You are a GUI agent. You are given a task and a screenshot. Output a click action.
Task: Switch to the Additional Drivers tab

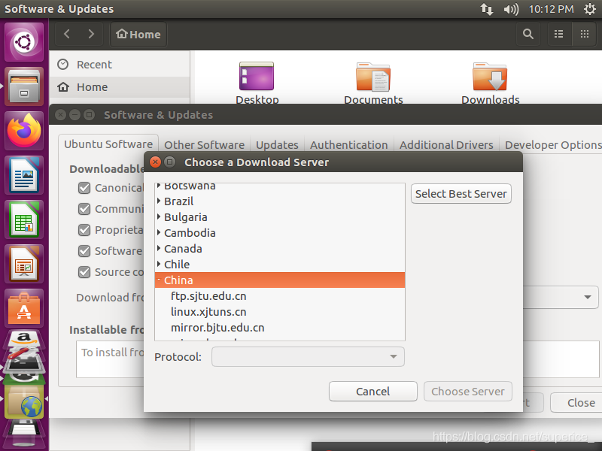(446, 145)
